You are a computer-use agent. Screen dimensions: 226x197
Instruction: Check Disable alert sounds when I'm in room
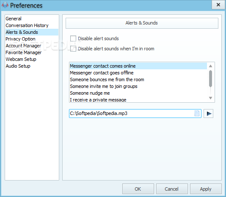point(73,49)
